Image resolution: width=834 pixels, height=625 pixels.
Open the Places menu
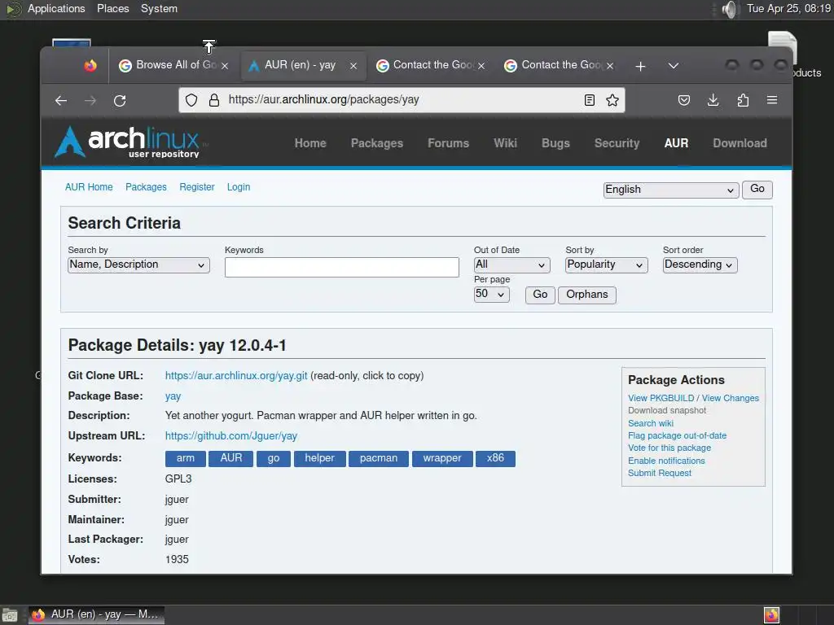(112, 8)
